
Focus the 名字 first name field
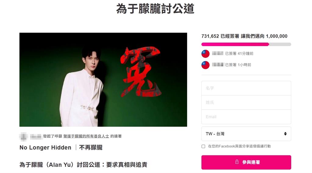click(246, 88)
